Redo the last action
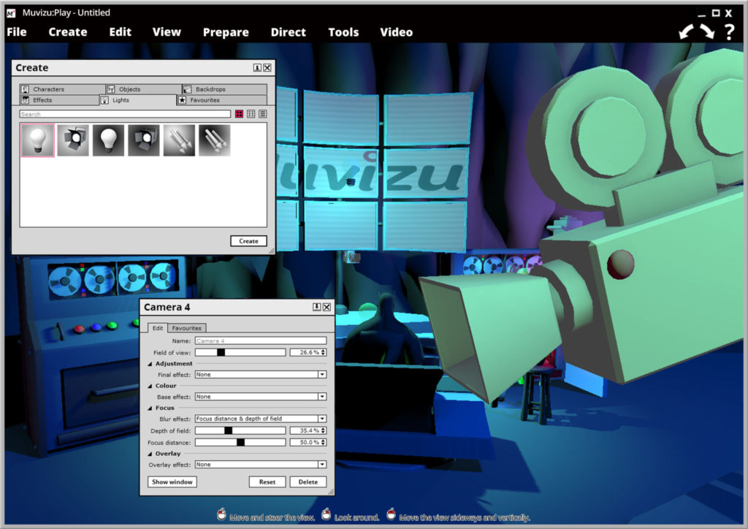The image size is (748, 529). click(706, 31)
